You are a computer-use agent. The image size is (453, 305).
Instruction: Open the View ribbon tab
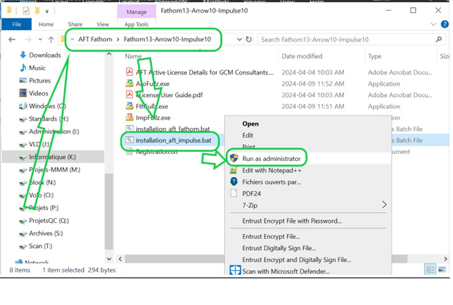[x=103, y=25]
